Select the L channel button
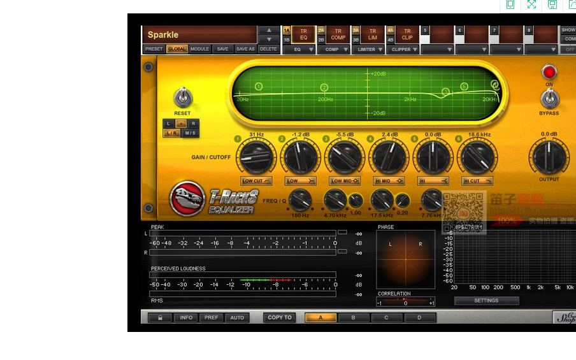Screen dimensions: 576x360 (168, 124)
